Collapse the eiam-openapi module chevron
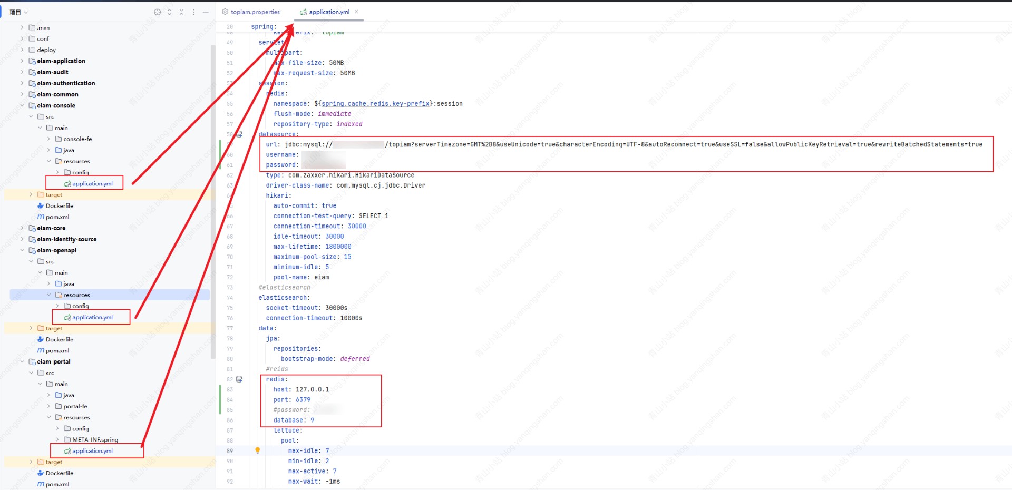Image resolution: width=1012 pixels, height=490 pixels. 22,250
